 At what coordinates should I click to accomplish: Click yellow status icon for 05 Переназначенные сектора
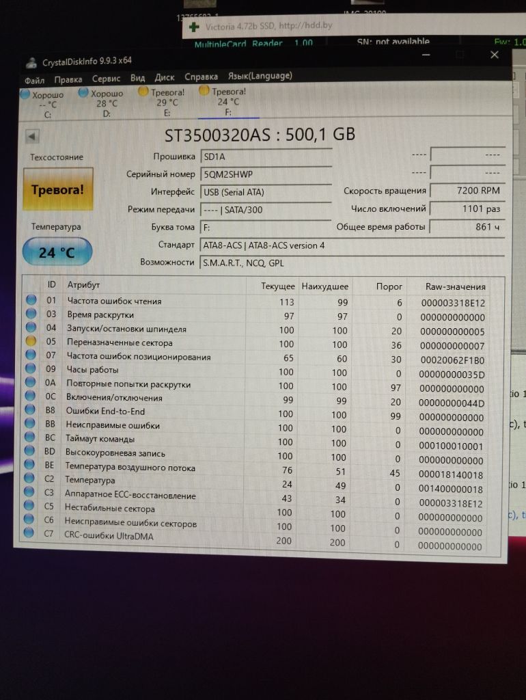[x=31, y=342]
